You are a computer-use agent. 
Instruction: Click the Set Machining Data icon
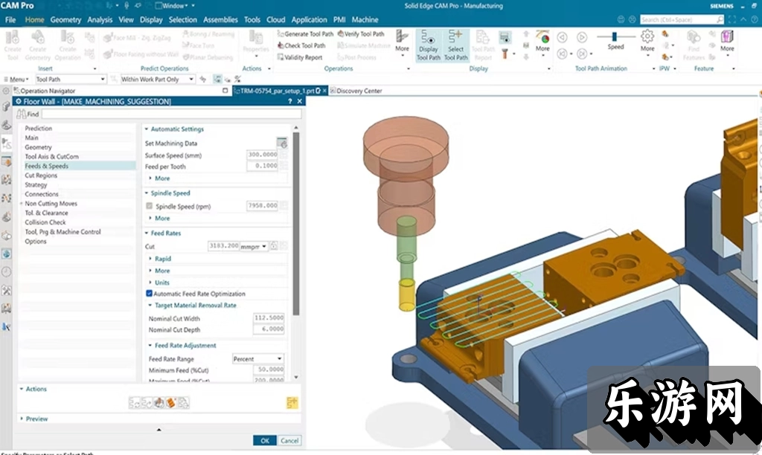coord(282,143)
